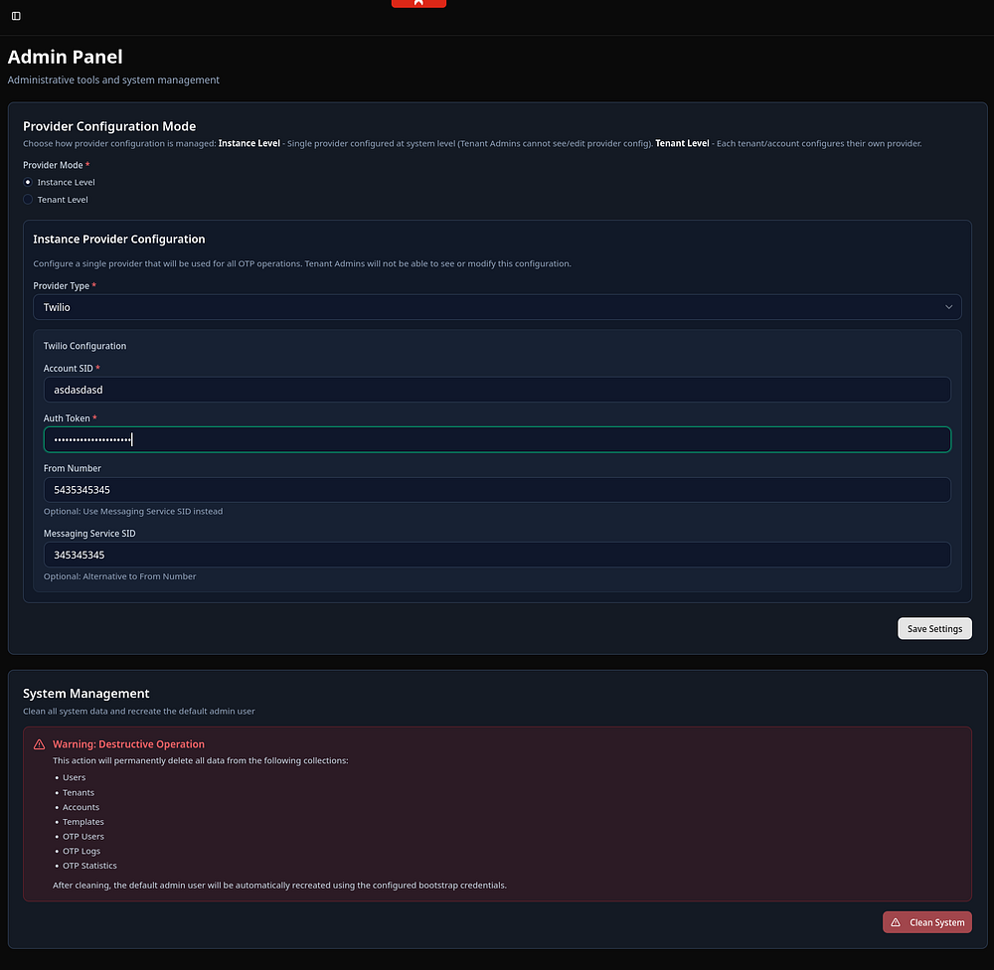Image resolution: width=994 pixels, height=970 pixels.
Task: Click the Templates list item
Action: [x=83, y=822]
